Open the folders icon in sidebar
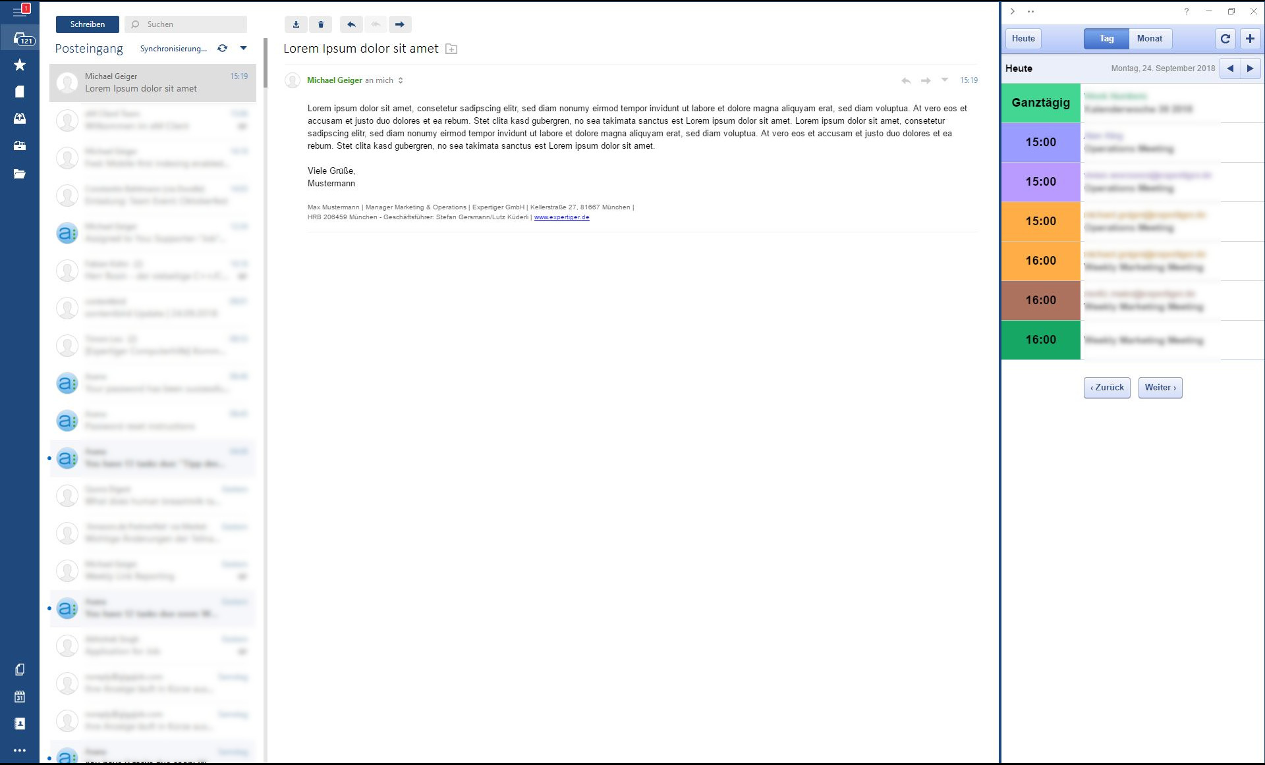The height and width of the screenshot is (765, 1265). click(x=20, y=174)
